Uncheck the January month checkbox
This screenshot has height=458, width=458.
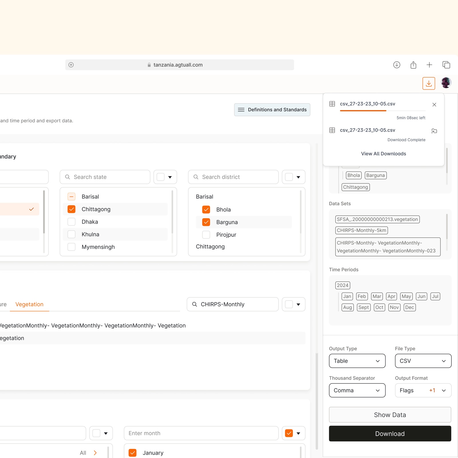coord(132,453)
